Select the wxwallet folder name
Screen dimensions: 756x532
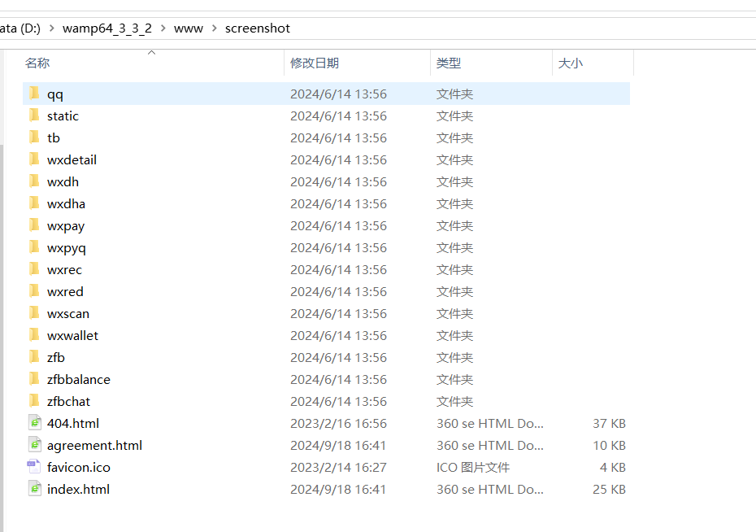(x=72, y=335)
